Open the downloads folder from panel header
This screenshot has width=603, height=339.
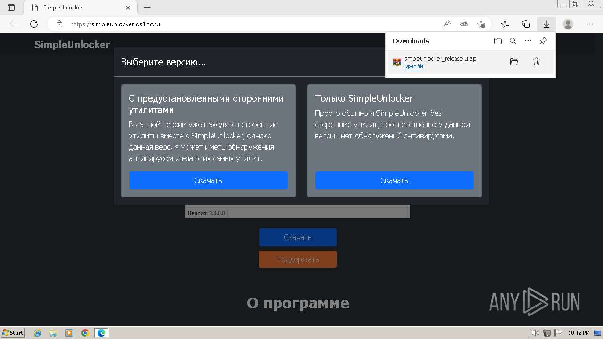point(498,41)
